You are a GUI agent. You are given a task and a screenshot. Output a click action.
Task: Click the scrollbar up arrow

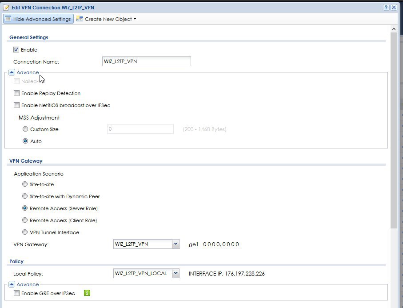coord(394,29)
